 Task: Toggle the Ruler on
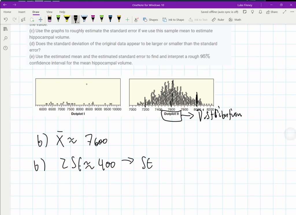[218, 20]
